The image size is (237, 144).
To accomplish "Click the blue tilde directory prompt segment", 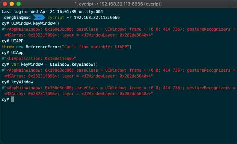I will 39,18.
